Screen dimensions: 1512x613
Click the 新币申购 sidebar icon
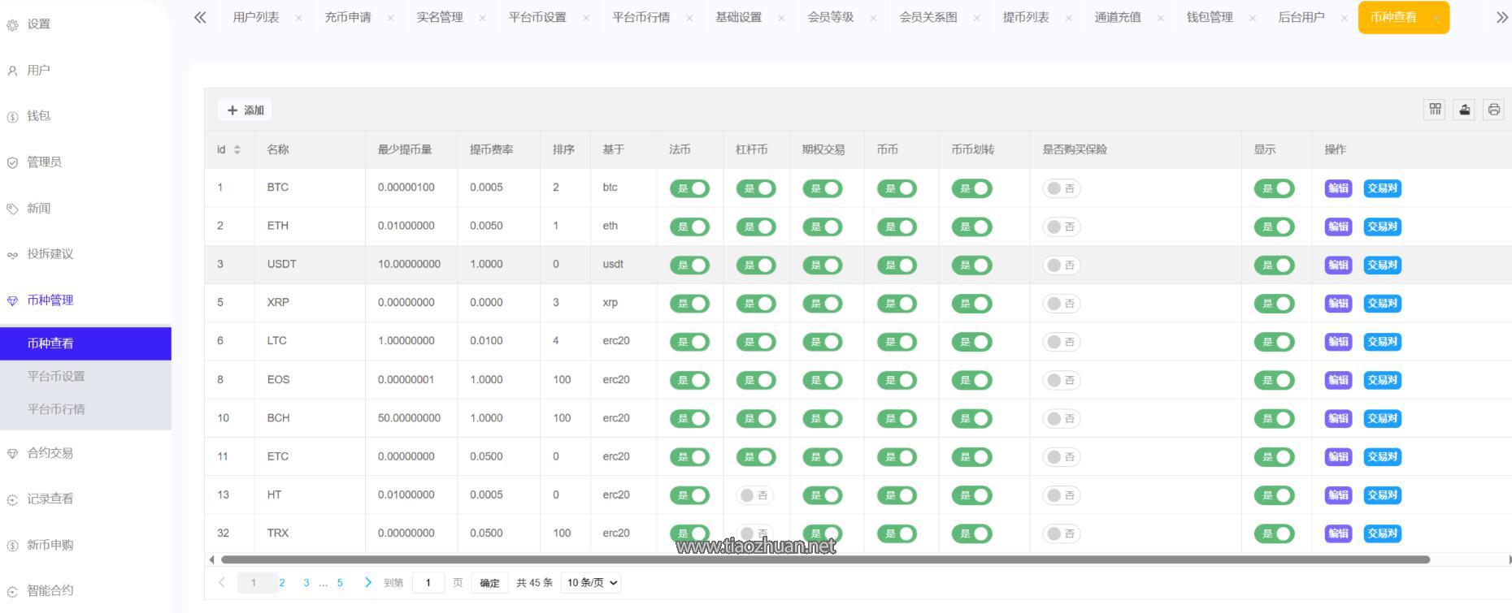point(12,546)
